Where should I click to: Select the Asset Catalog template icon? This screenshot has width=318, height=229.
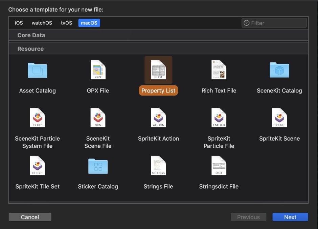click(38, 70)
